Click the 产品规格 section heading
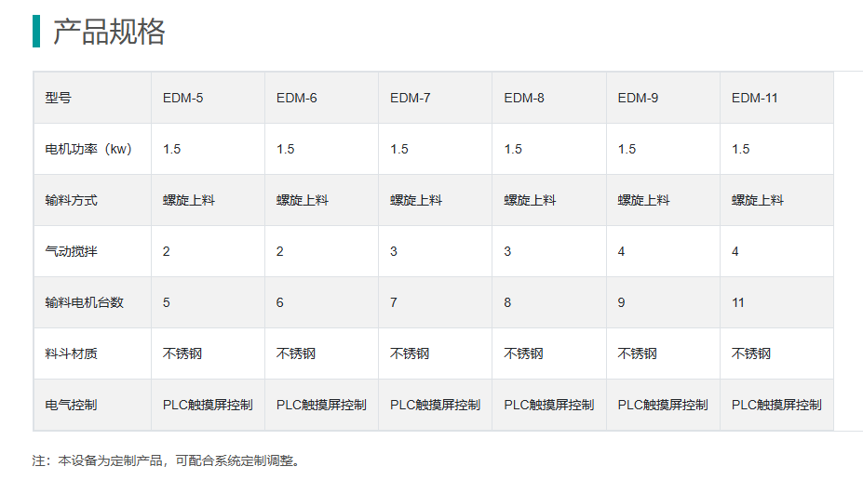This screenshot has height=480, width=863. coord(109,32)
